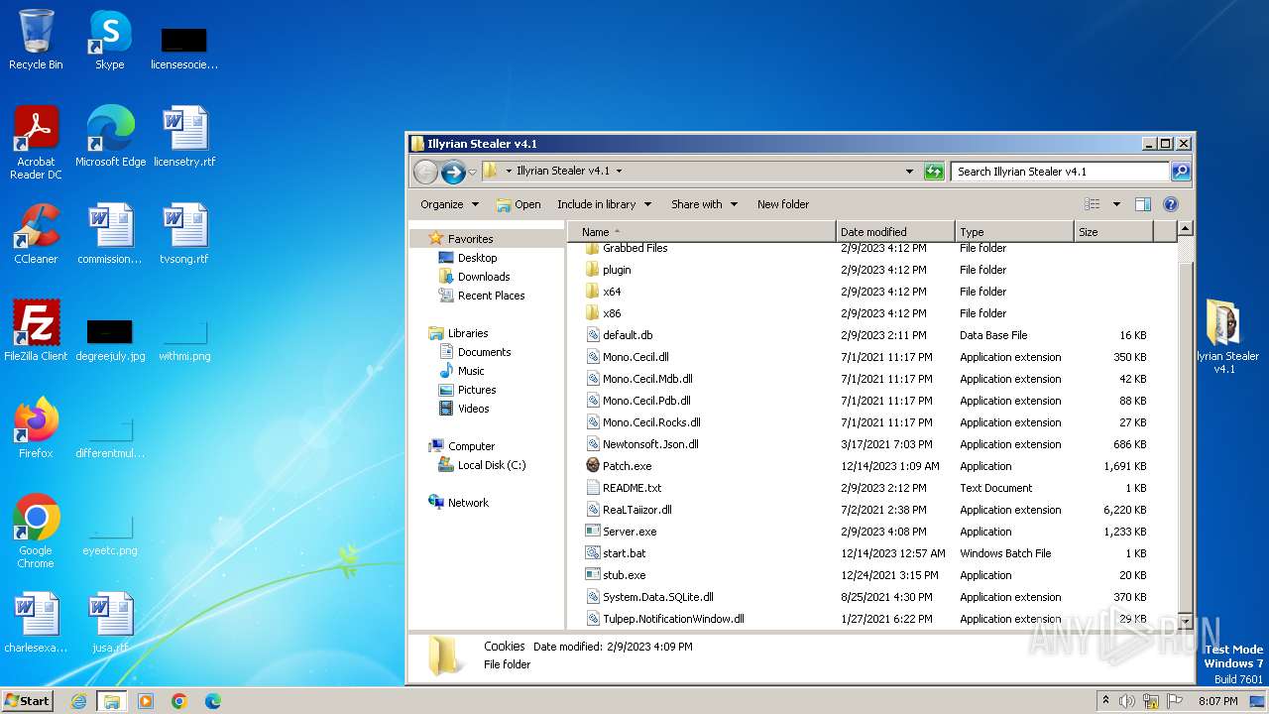Click the green Refresh address button
1269x714 pixels.
click(x=934, y=172)
